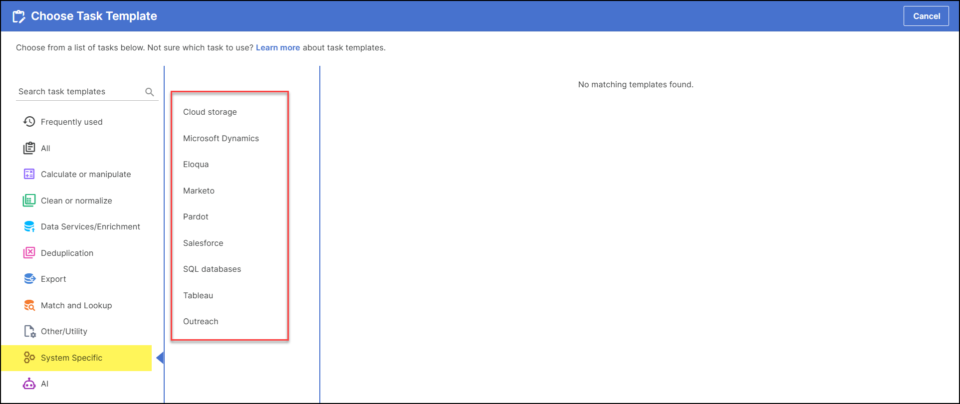The image size is (960, 404).
Task: Click the All templates clipboard icon
Action: click(x=29, y=148)
